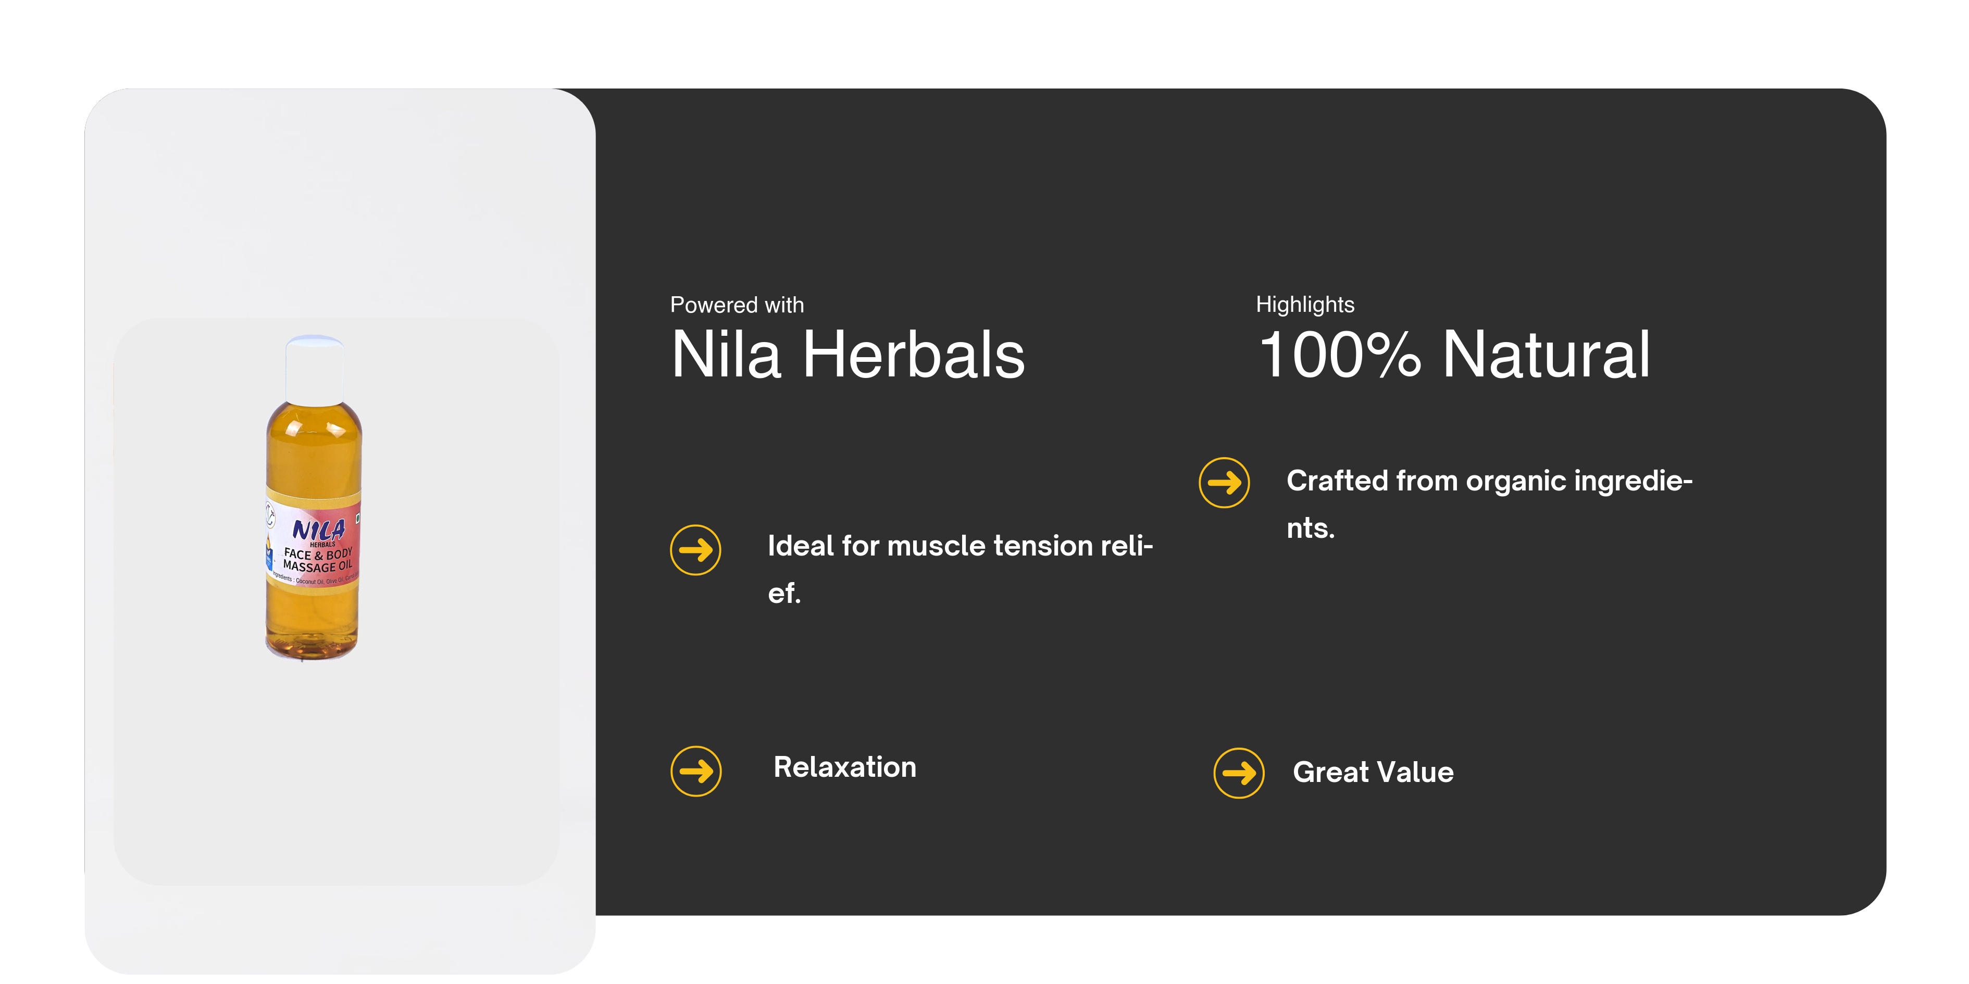
Task: Select the "Great Value" feature text
Action: point(1373,773)
